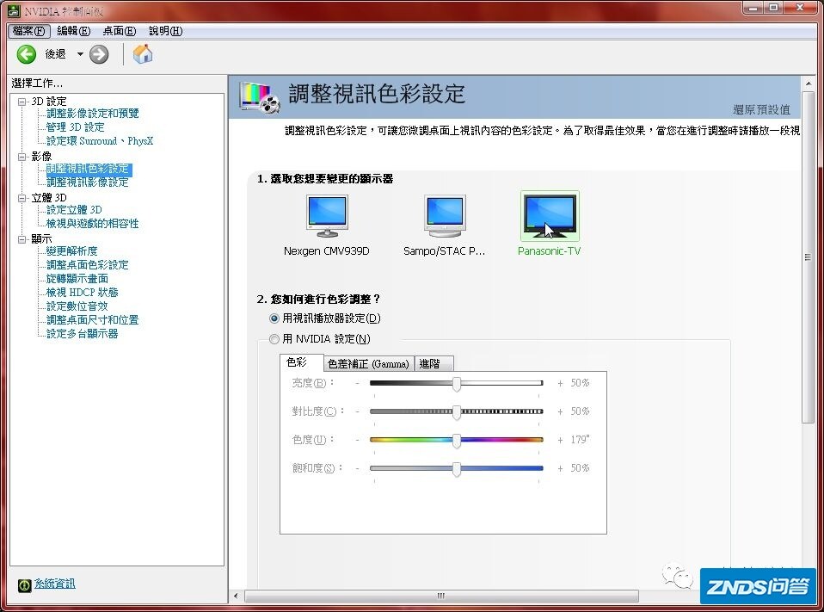The image size is (824, 612).
Task: Click the 色度(U) hue slider handle
Action: click(x=457, y=441)
